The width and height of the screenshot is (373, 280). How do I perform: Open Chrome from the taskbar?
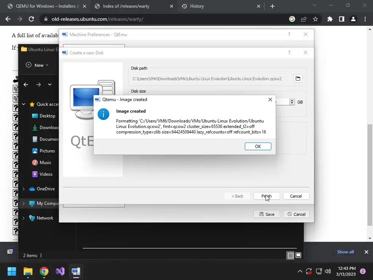[44, 271]
